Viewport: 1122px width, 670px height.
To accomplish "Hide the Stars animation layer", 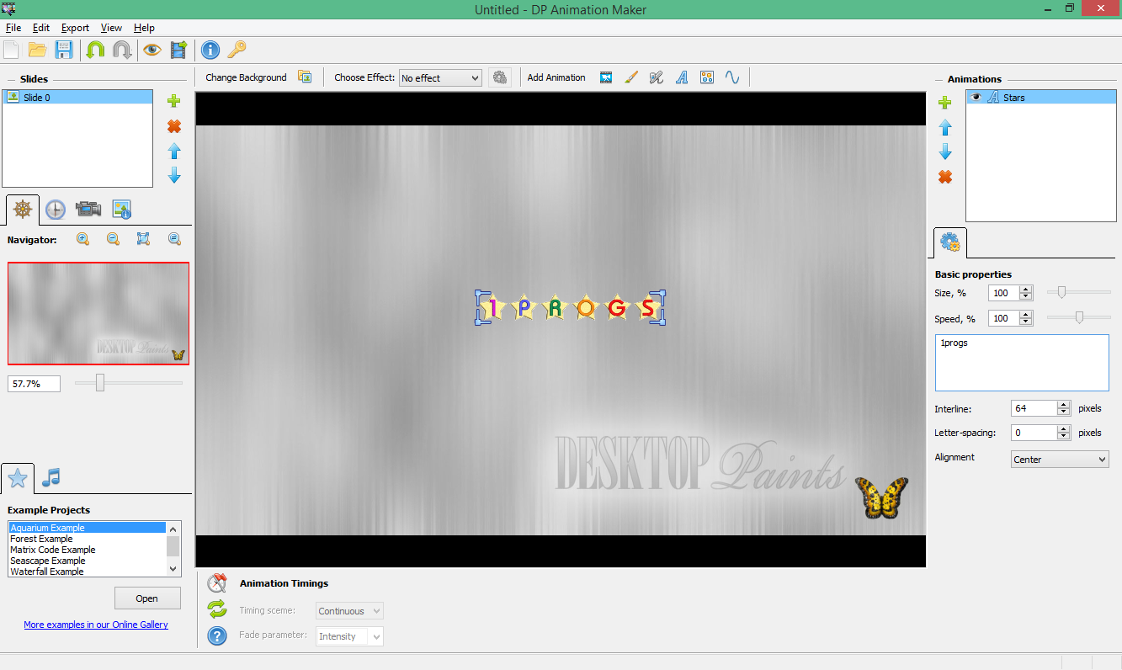I will click(976, 96).
